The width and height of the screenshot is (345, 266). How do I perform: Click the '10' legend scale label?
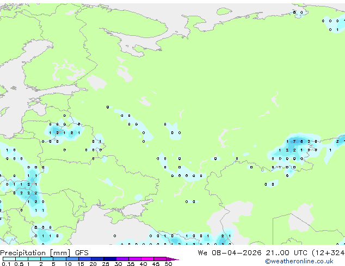click(x=68, y=264)
